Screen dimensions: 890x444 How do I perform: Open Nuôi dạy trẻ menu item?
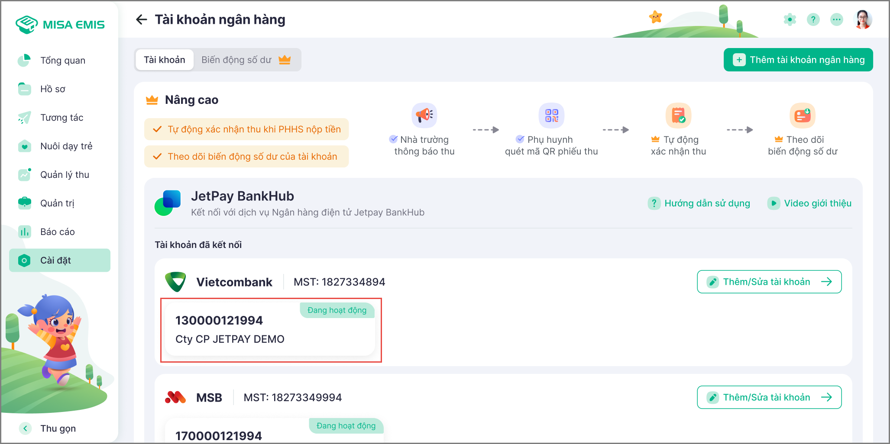(x=60, y=146)
